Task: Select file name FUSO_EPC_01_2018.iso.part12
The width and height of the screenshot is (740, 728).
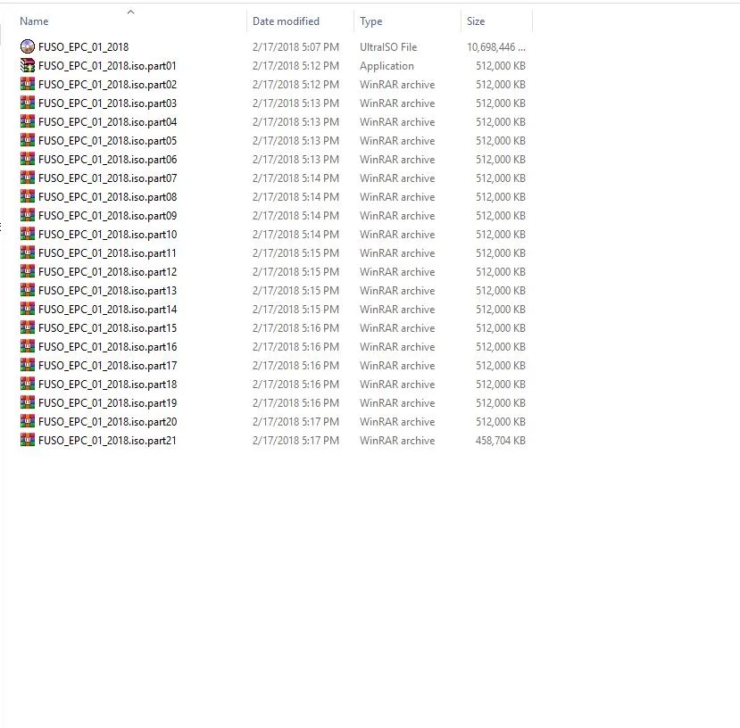Action: click(x=108, y=272)
